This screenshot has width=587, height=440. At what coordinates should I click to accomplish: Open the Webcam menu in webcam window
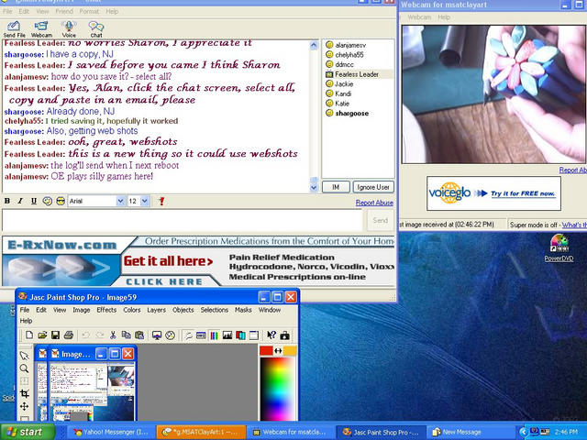coord(419,17)
